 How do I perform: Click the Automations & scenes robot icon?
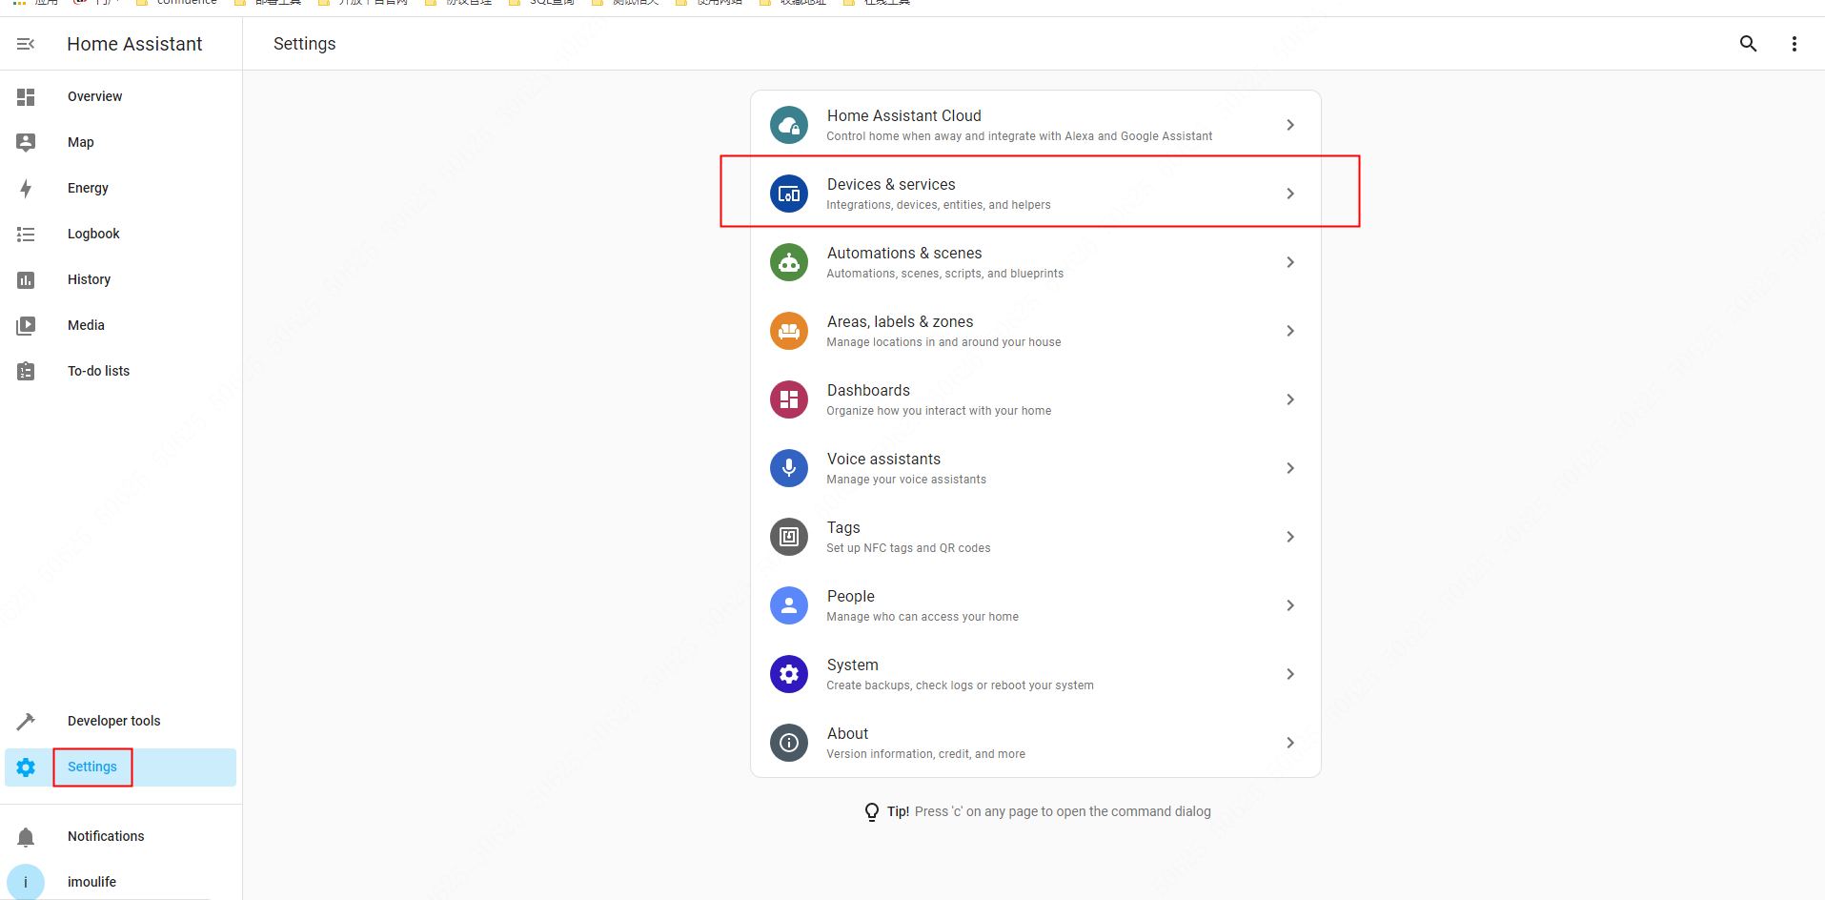point(789,262)
